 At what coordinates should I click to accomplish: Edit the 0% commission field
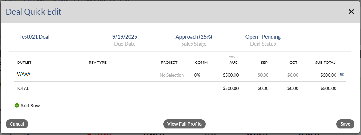(x=197, y=75)
